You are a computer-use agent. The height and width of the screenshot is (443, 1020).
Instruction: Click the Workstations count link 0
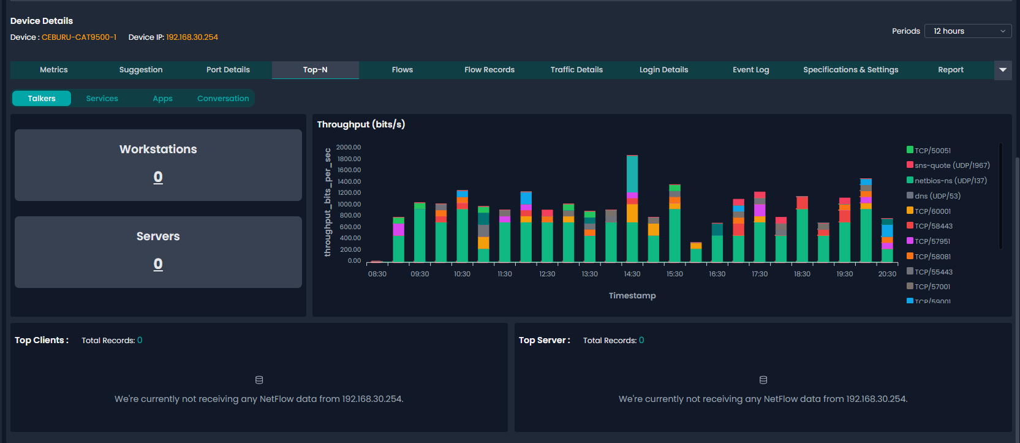tap(158, 177)
